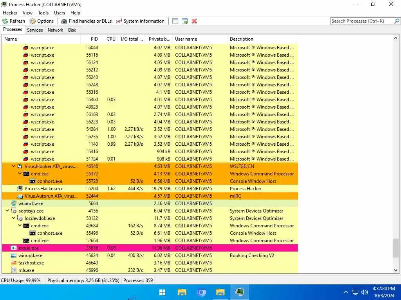Open Process Hacker taskbar icon

pos(240,292)
